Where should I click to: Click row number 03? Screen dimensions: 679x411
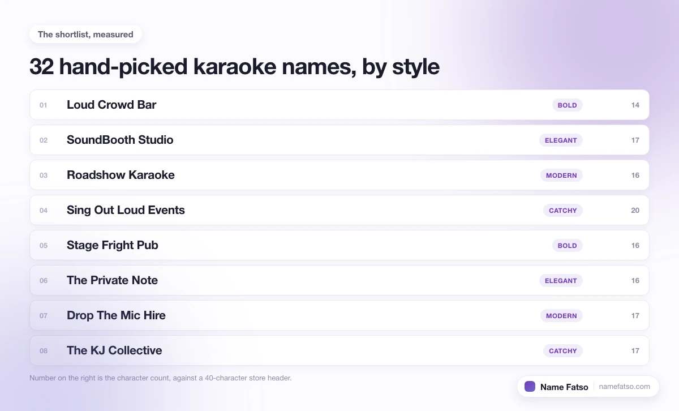click(44, 175)
